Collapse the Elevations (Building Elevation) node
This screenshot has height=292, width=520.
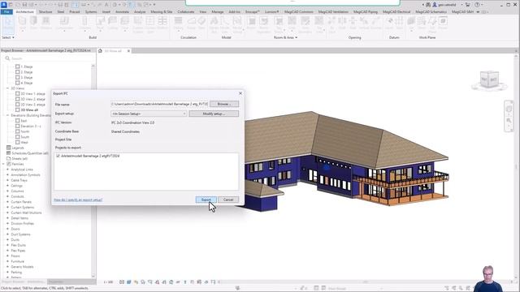coord(7,115)
